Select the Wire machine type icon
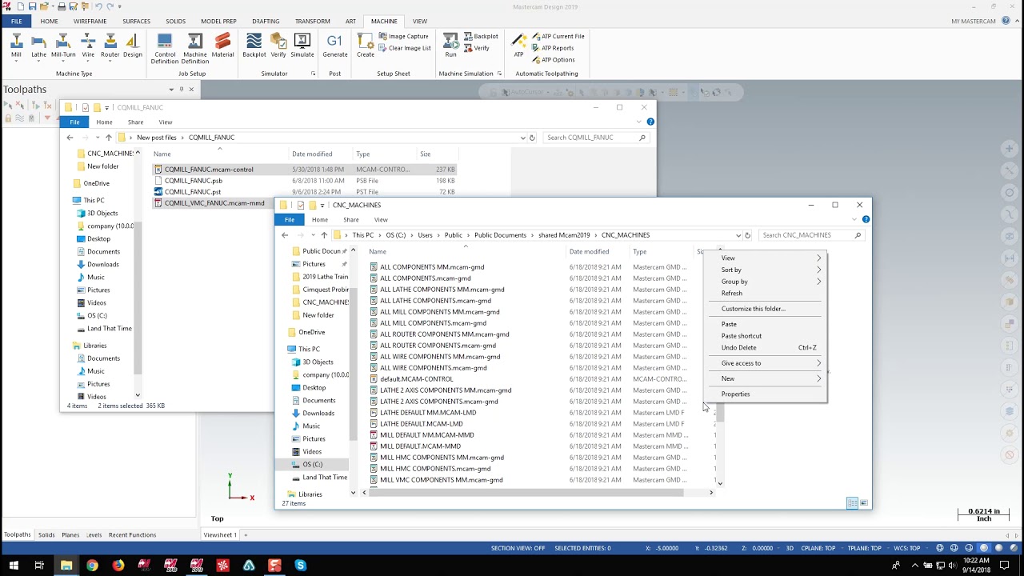The height and width of the screenshot is (576, 1024). point(88,46)
